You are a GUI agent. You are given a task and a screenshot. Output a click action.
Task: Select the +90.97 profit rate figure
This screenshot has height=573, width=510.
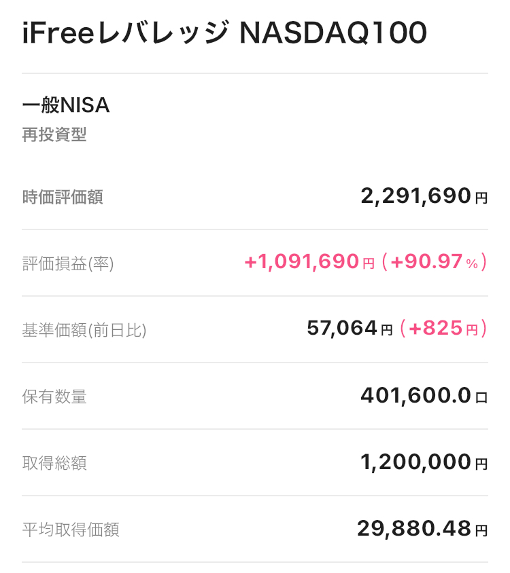pos(426,261)
